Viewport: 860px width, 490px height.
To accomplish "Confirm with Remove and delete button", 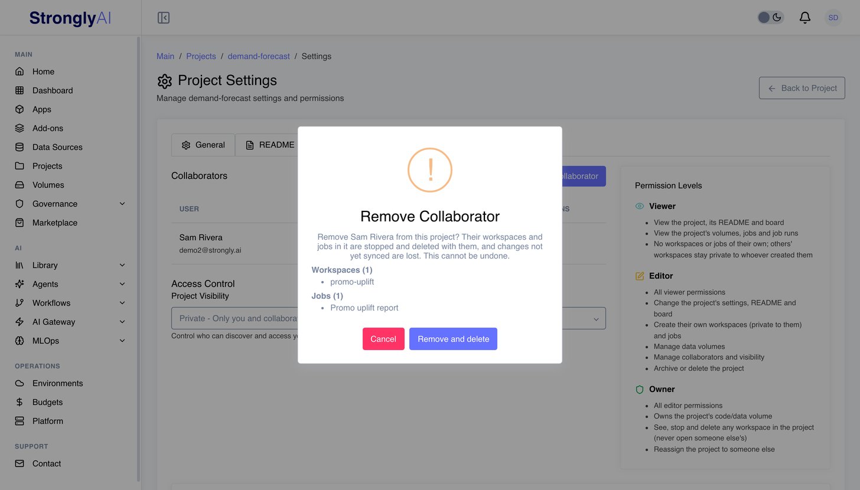I will coord(453,339).
